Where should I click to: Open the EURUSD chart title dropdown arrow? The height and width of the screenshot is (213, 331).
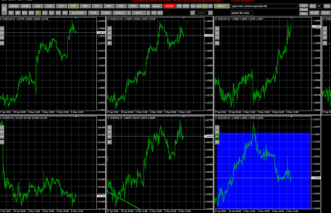tap(216, 118)
